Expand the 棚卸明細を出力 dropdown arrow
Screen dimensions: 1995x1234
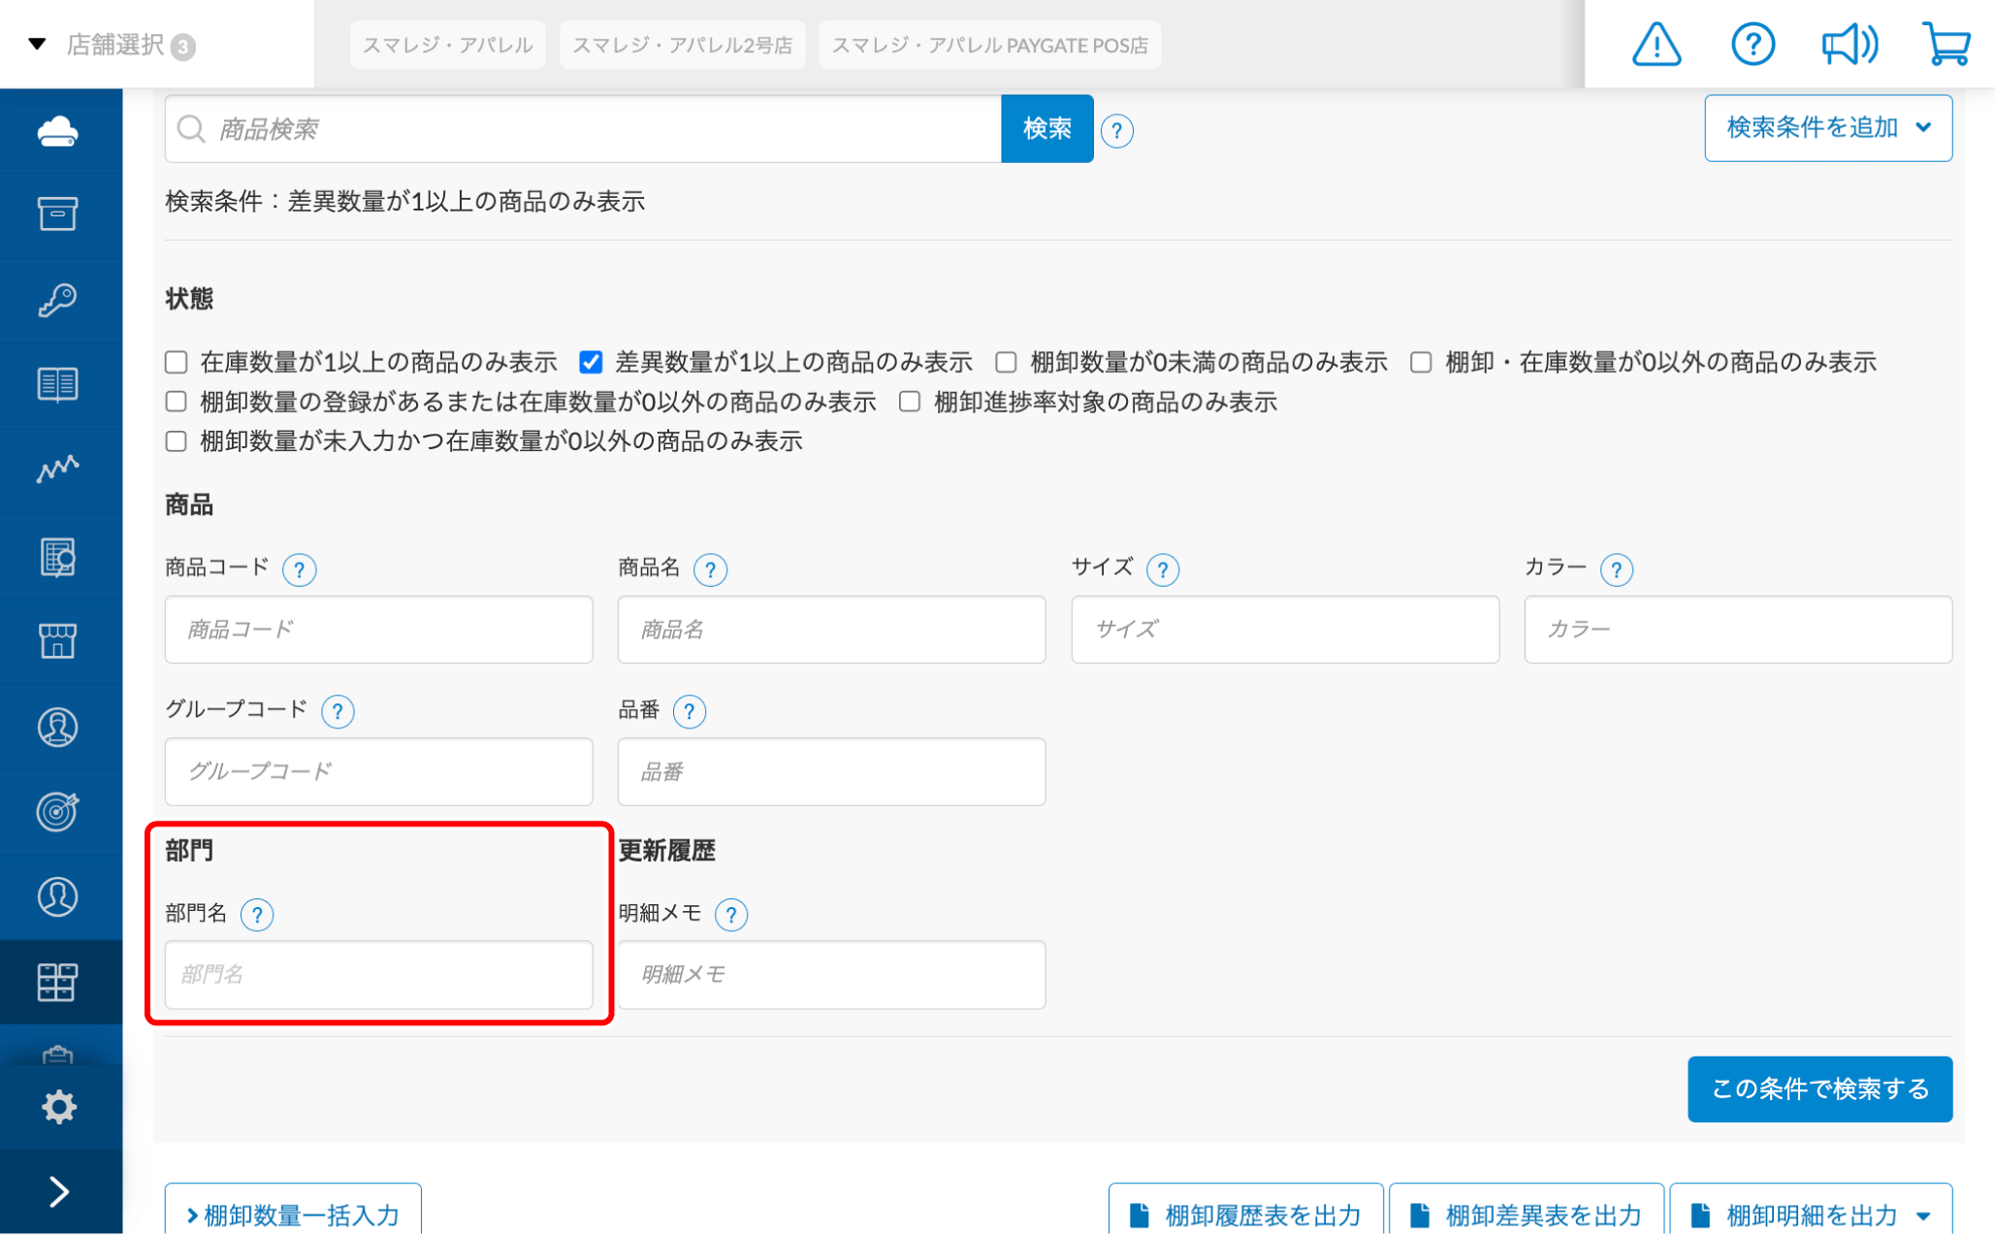[x=1923, y=1215]
